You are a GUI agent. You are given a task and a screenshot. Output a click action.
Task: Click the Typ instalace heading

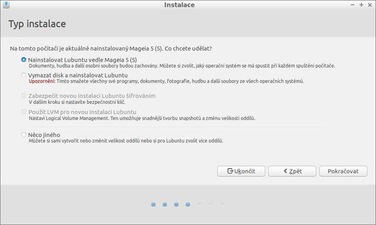[37, 24]
